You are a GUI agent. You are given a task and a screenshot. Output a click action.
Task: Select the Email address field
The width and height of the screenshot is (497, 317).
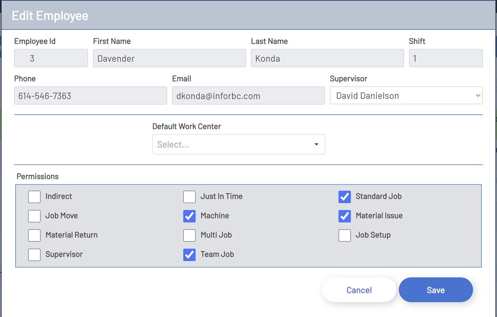point(248,96)
